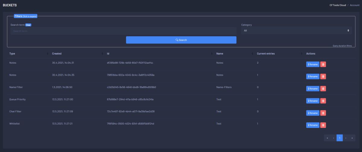Rename the Queue Priority bucket

click(x=313, y=101)
